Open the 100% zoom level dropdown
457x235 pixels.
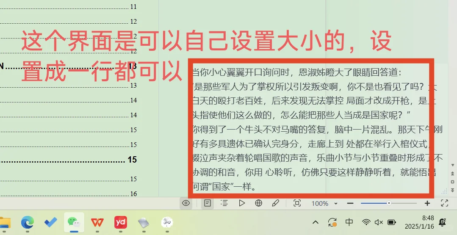[324, 203]
